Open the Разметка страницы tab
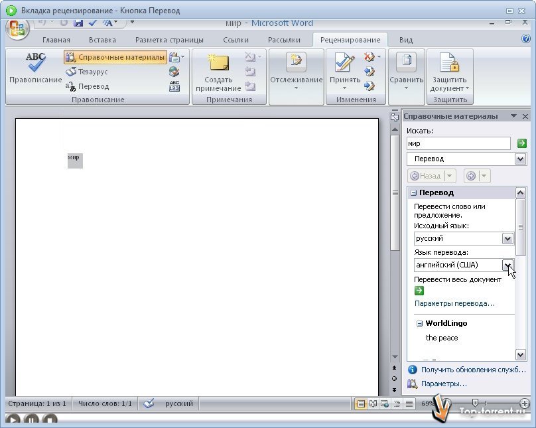The height and width of the screenshot is (428, 536). click(x=169, y=40)
